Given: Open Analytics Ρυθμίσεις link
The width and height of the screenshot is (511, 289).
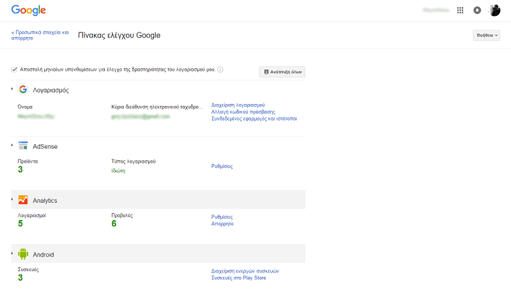Looking at the screenshot, I should point(222,217).
